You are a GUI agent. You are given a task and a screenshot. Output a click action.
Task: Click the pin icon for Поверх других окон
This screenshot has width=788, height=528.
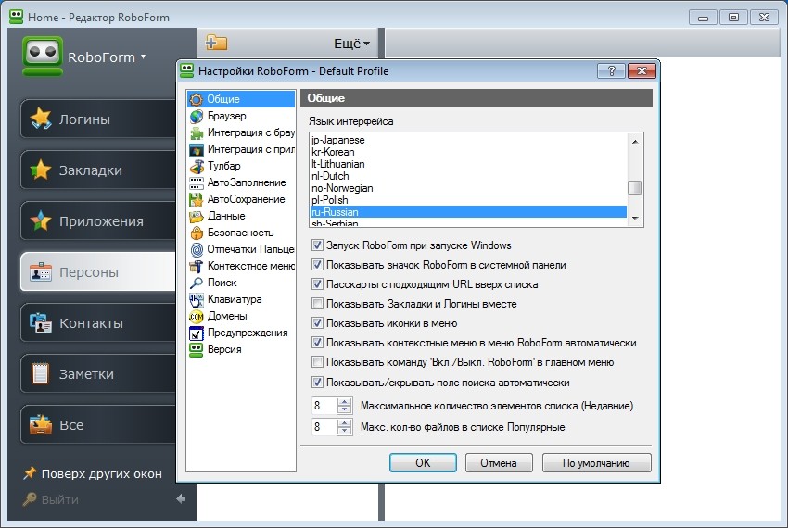(30, 472)
